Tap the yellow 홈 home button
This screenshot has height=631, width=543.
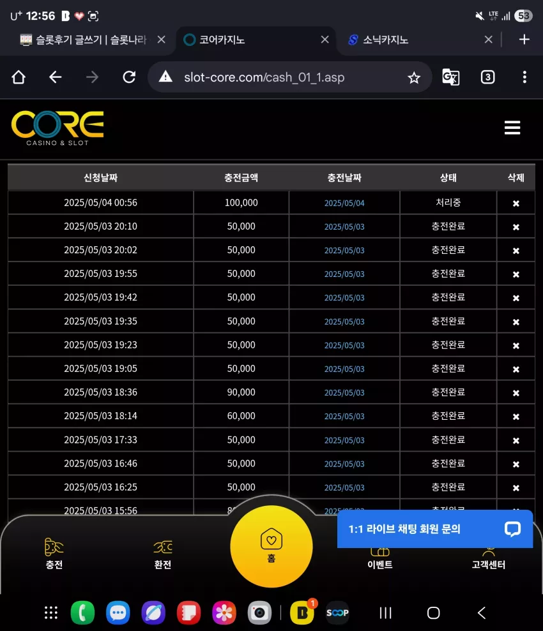click(271, 547)
